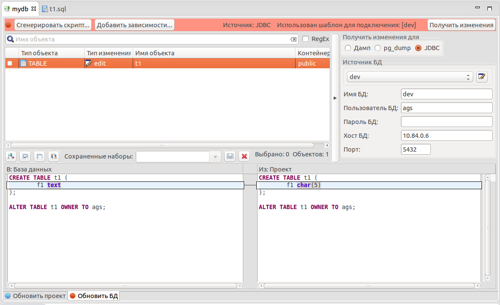Viewport: 500px width, 305px height.
Task: Click the Пароль БД input field
Action: 446,121
